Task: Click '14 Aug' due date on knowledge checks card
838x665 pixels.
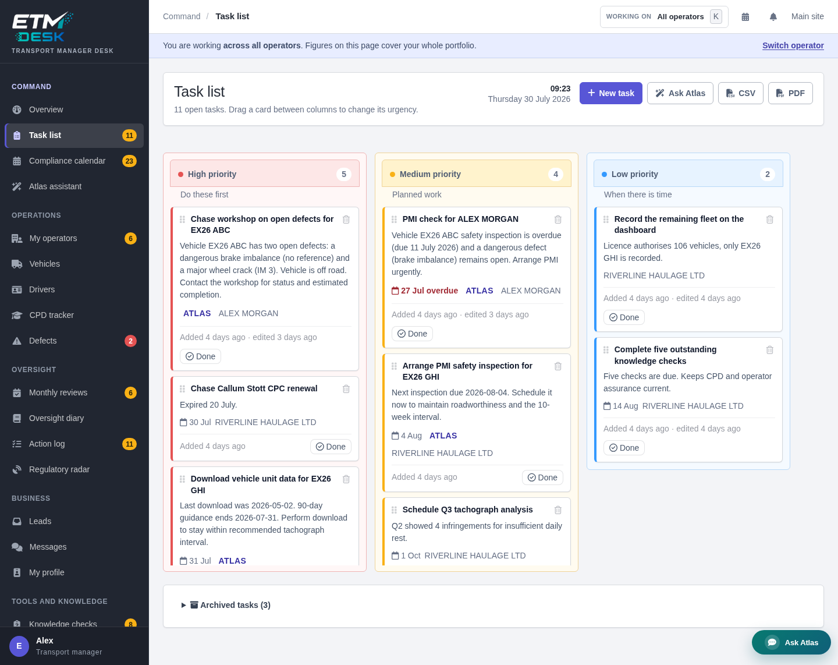Action: pyautogui.click(x=621, y=406)
